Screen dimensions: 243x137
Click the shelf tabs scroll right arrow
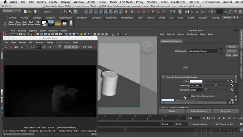tap(237, 18)
